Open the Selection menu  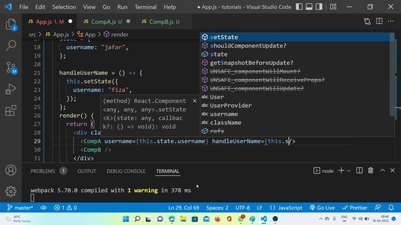(64, 7)
